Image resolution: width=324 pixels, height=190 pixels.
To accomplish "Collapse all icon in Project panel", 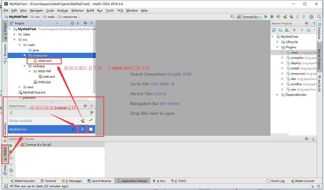I will click(78, 23).
